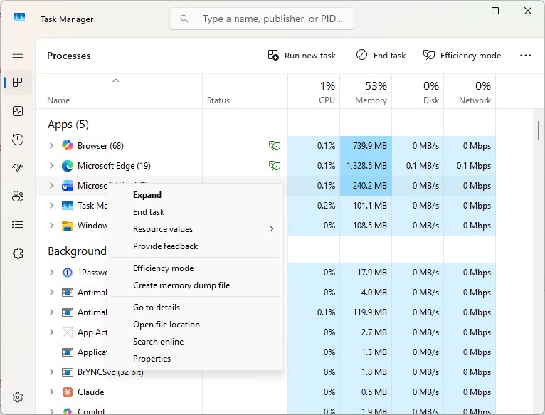Click the 1,328.5 MB memory cell
The height and width of the screenshot is (415, 545).
click(366, 166)
